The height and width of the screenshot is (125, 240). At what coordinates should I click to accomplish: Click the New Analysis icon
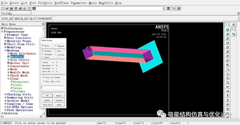pos(3,8)
